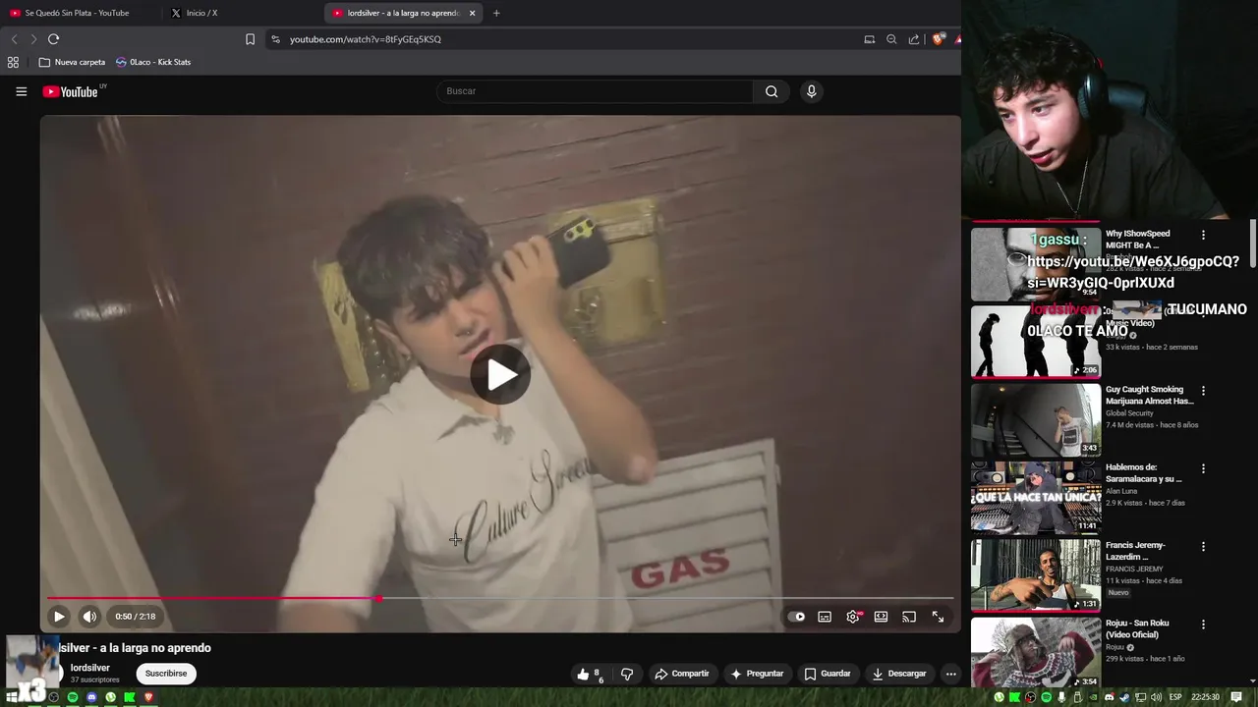1258x707 pixels.
Task: Open the 0Laco - Kick Stats bookmark
Action: click(x=153, y=62)
